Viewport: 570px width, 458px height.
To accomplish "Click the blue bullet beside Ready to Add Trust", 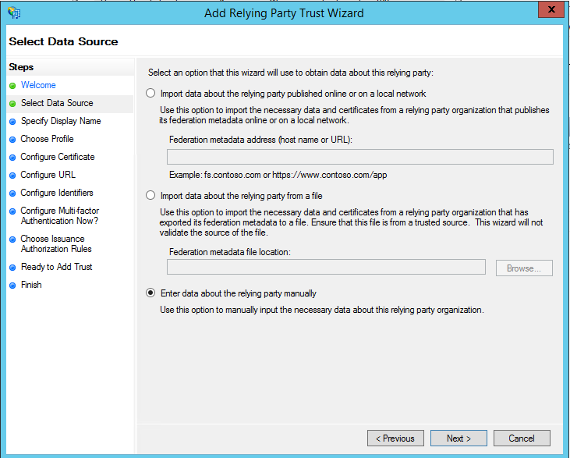I will point(12,268).
